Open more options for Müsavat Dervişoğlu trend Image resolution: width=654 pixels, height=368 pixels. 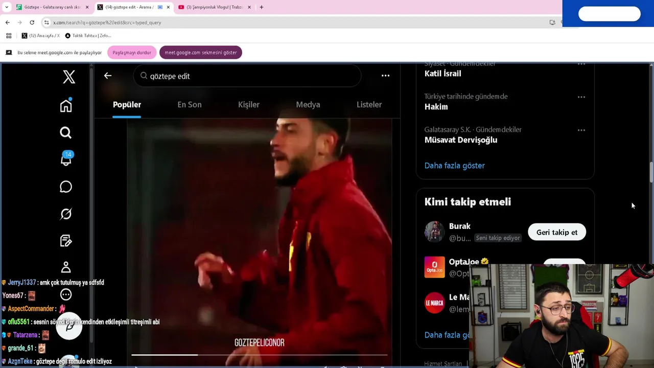(581, 130)
